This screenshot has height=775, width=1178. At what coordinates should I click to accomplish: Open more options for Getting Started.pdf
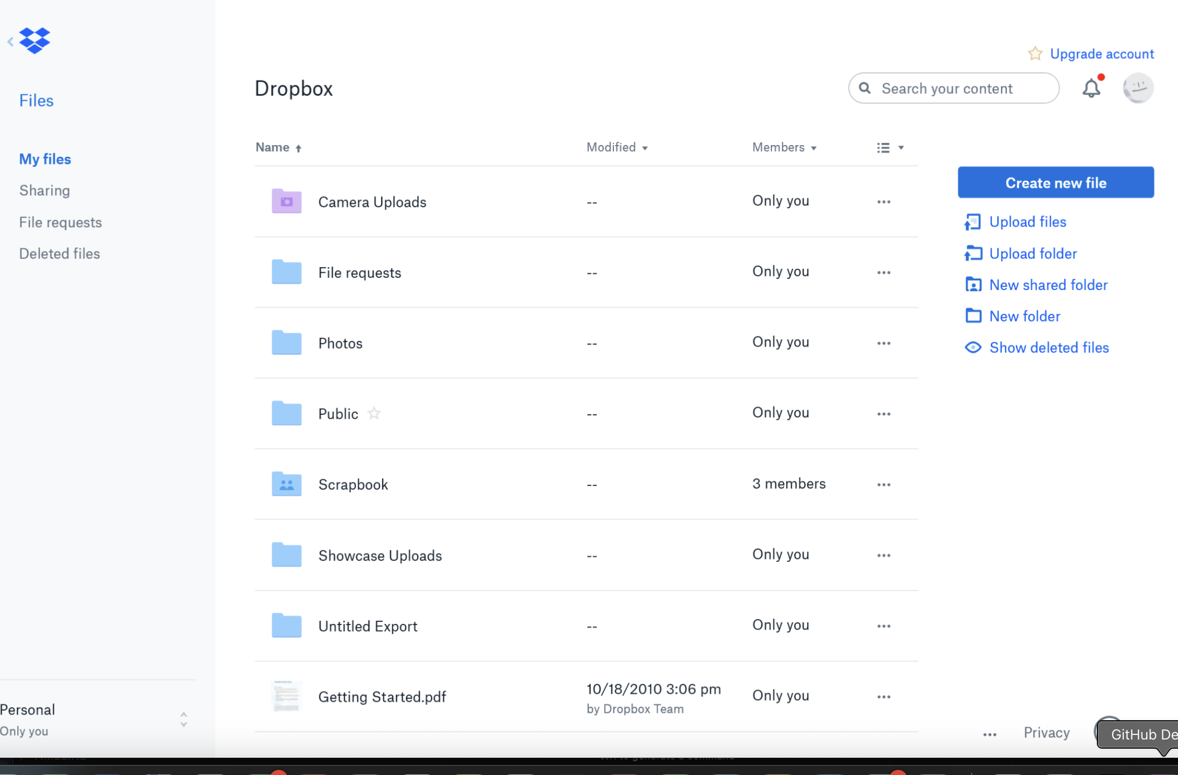(883, 697)
